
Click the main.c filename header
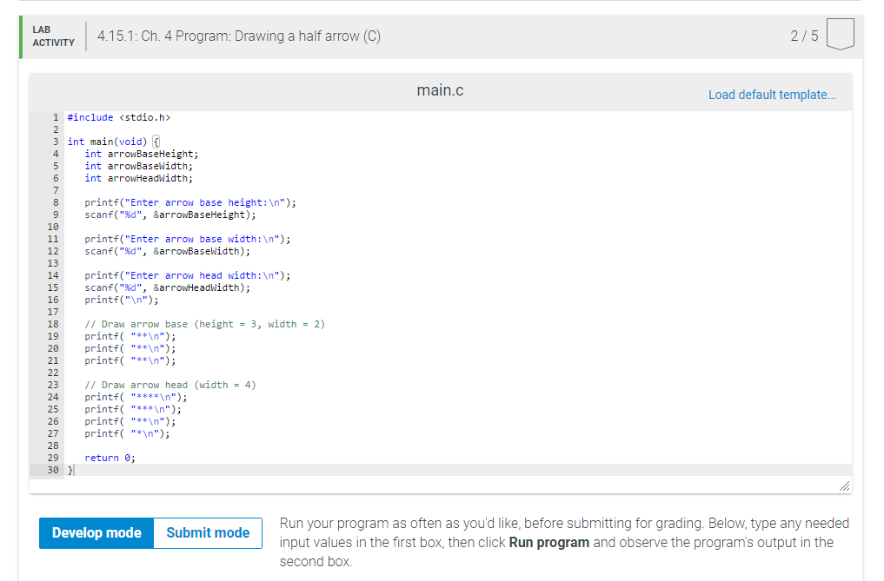tap(440, 89)
